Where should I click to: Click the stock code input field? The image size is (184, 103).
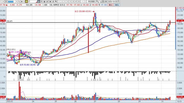12,2
